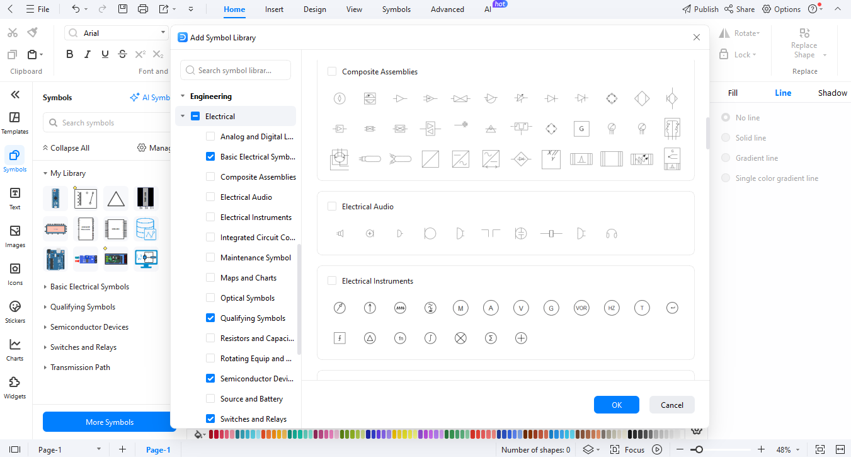
Task: Open the View ribbon tab
Action: tap(354, 9)
